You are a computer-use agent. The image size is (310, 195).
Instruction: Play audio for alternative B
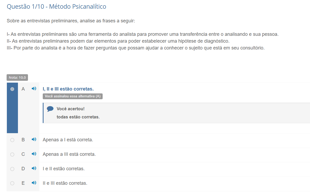[x=34, y=139]
